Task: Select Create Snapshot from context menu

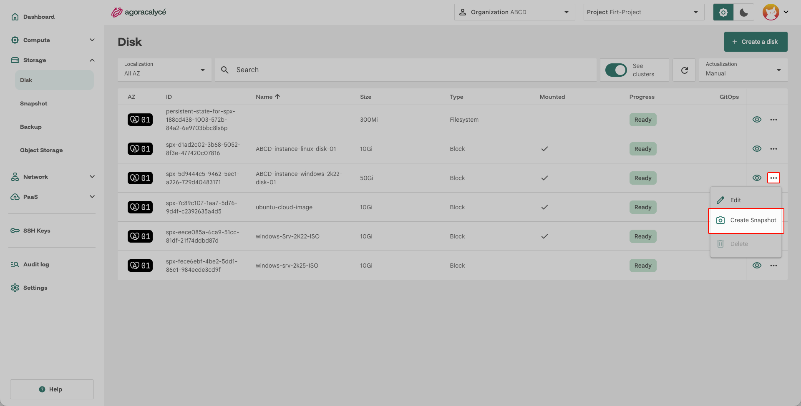Action: [x=746, y=221]
